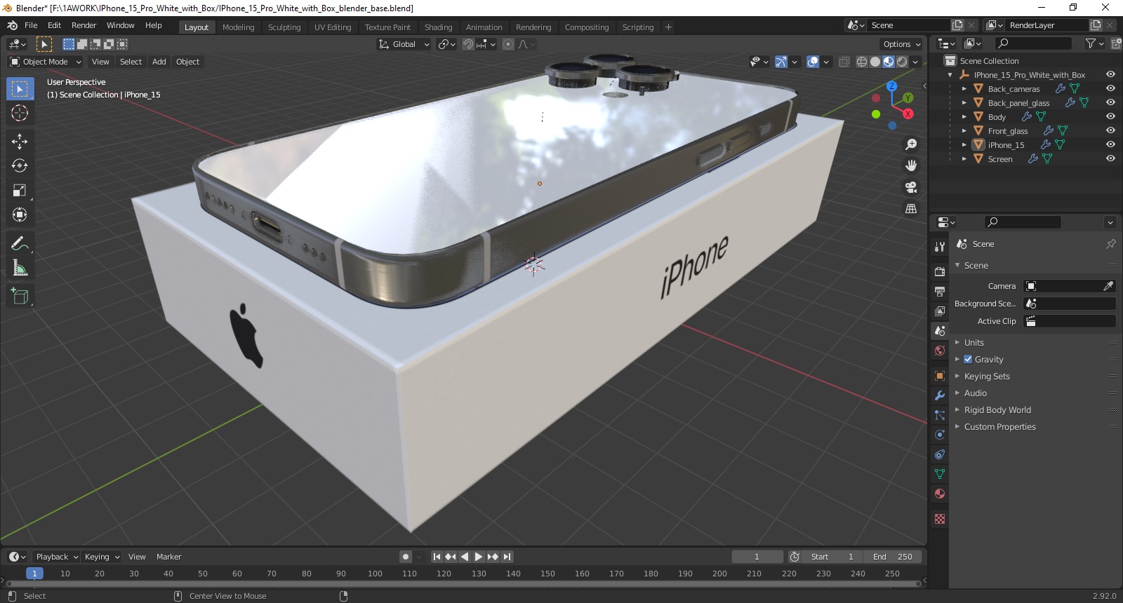
Task: Select the Add Cube tool
Action: (x=20, y=296)
